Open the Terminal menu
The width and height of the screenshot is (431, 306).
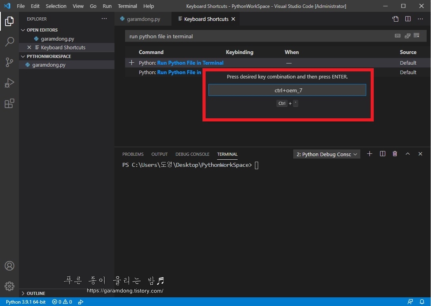127,6
